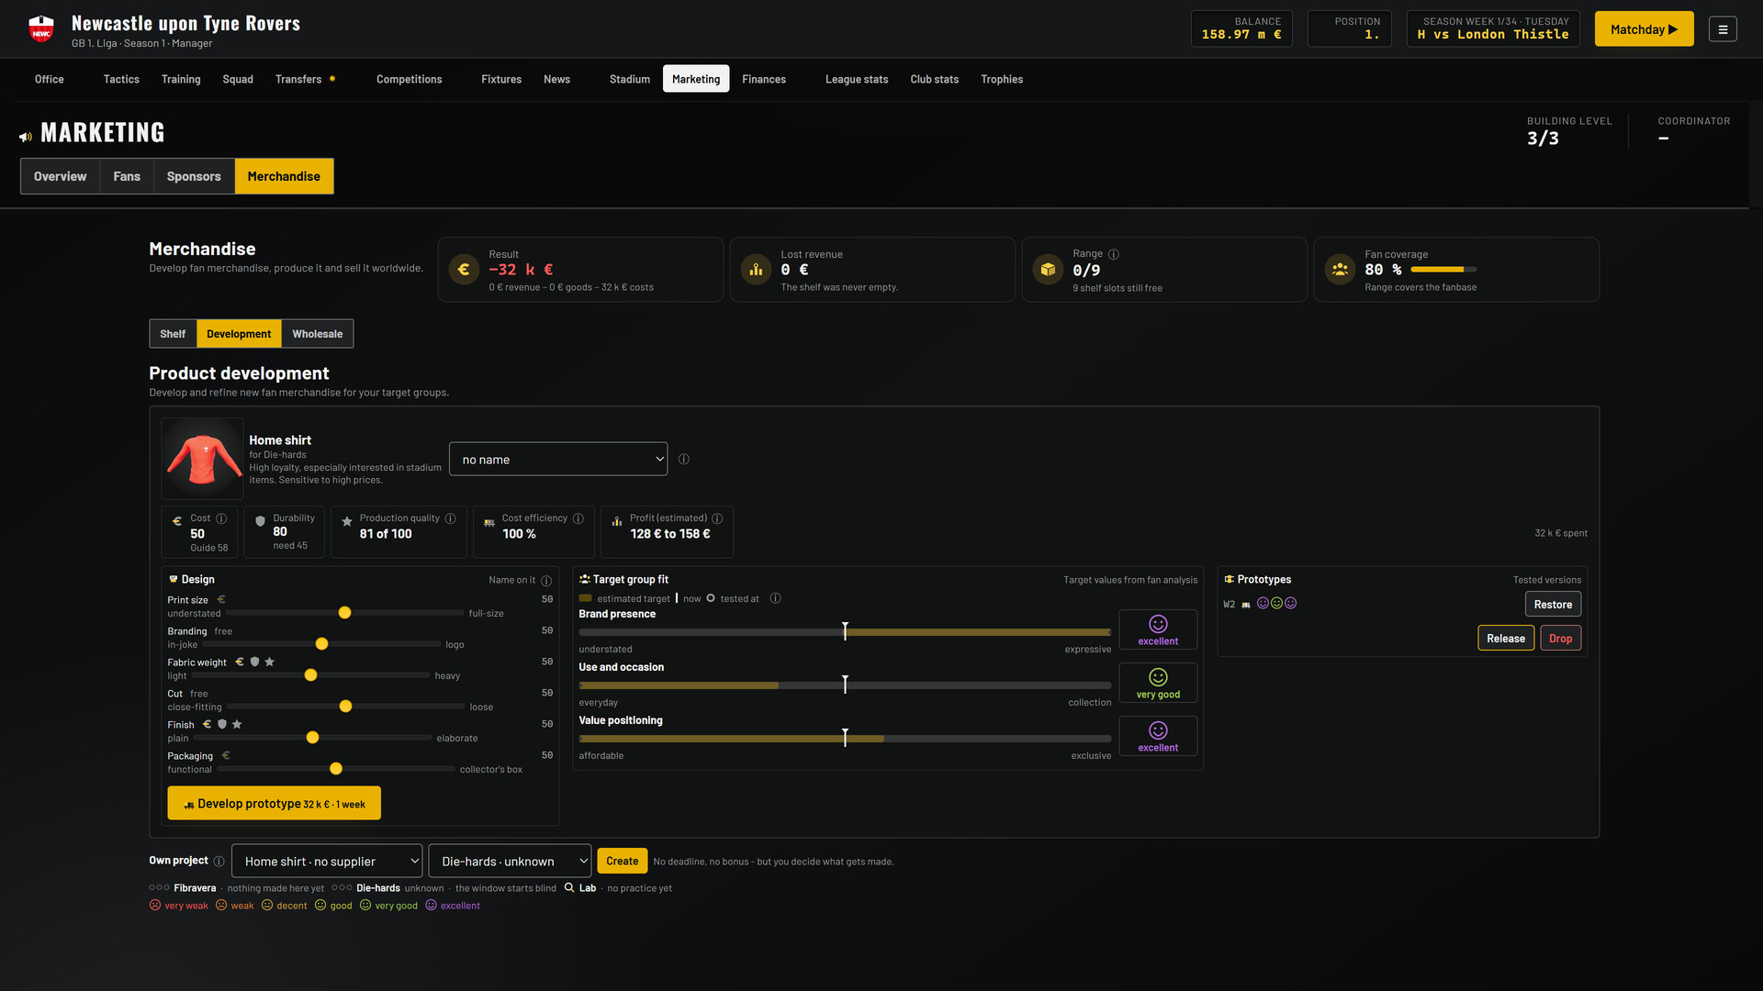The image size is (1763, 991).
Task: Click the Range box icon
Action: pyautogui.click(x=1048, y=270)
